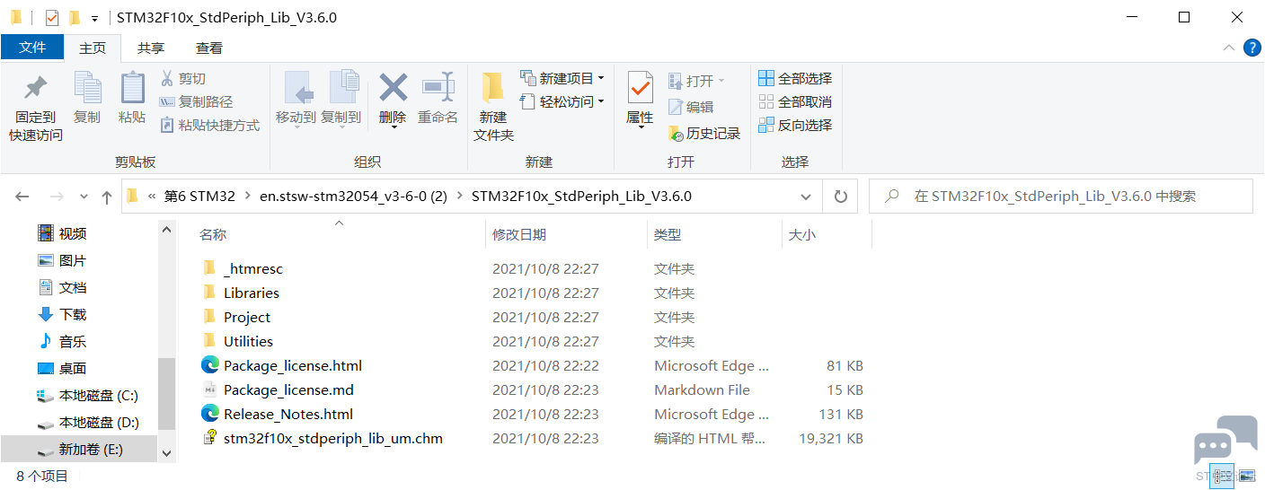Click the Pin to Quick Access (固定到快速访问) icon
The height and width of the screenshot is (490, 1265).
(x=36, y=89)
